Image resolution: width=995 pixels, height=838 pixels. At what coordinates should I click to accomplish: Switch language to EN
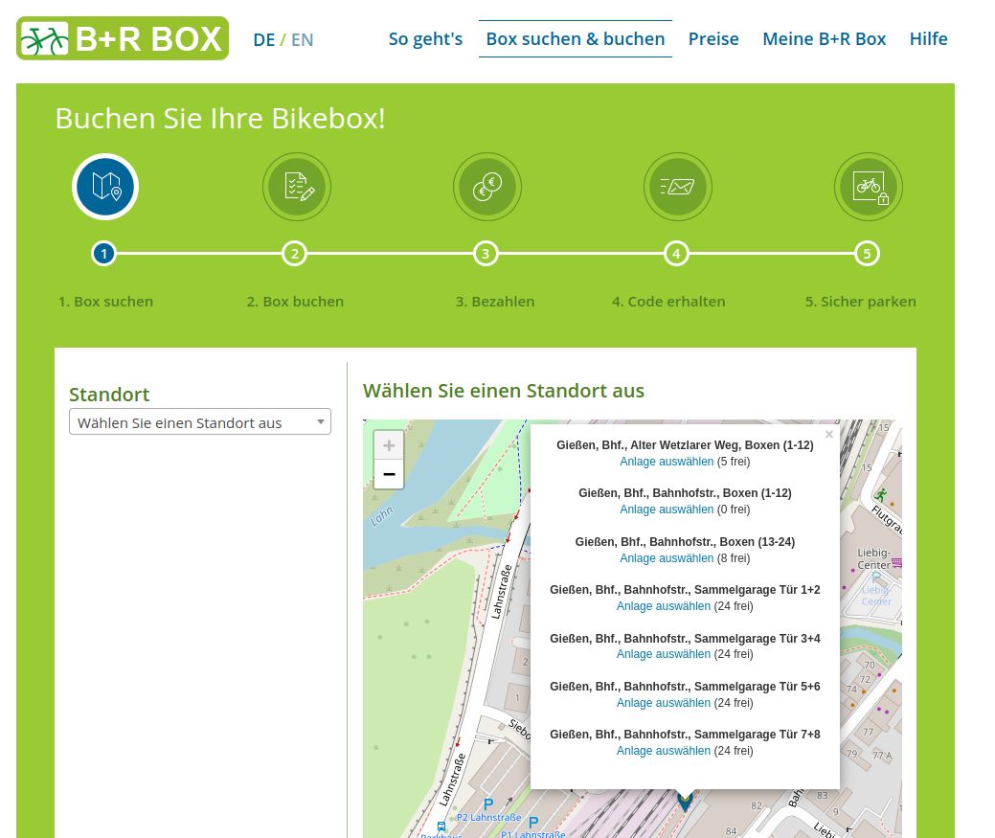pyautogui.click(x=302, y=39)
